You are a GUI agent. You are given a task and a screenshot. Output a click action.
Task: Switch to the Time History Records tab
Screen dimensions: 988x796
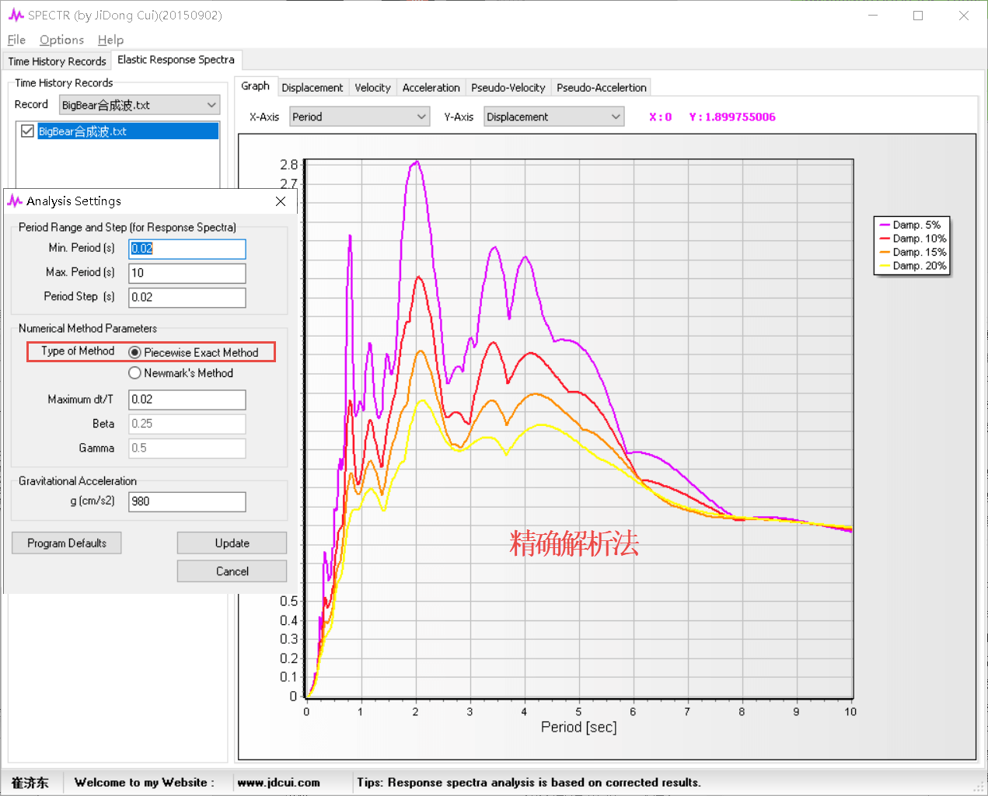point(58,61)
